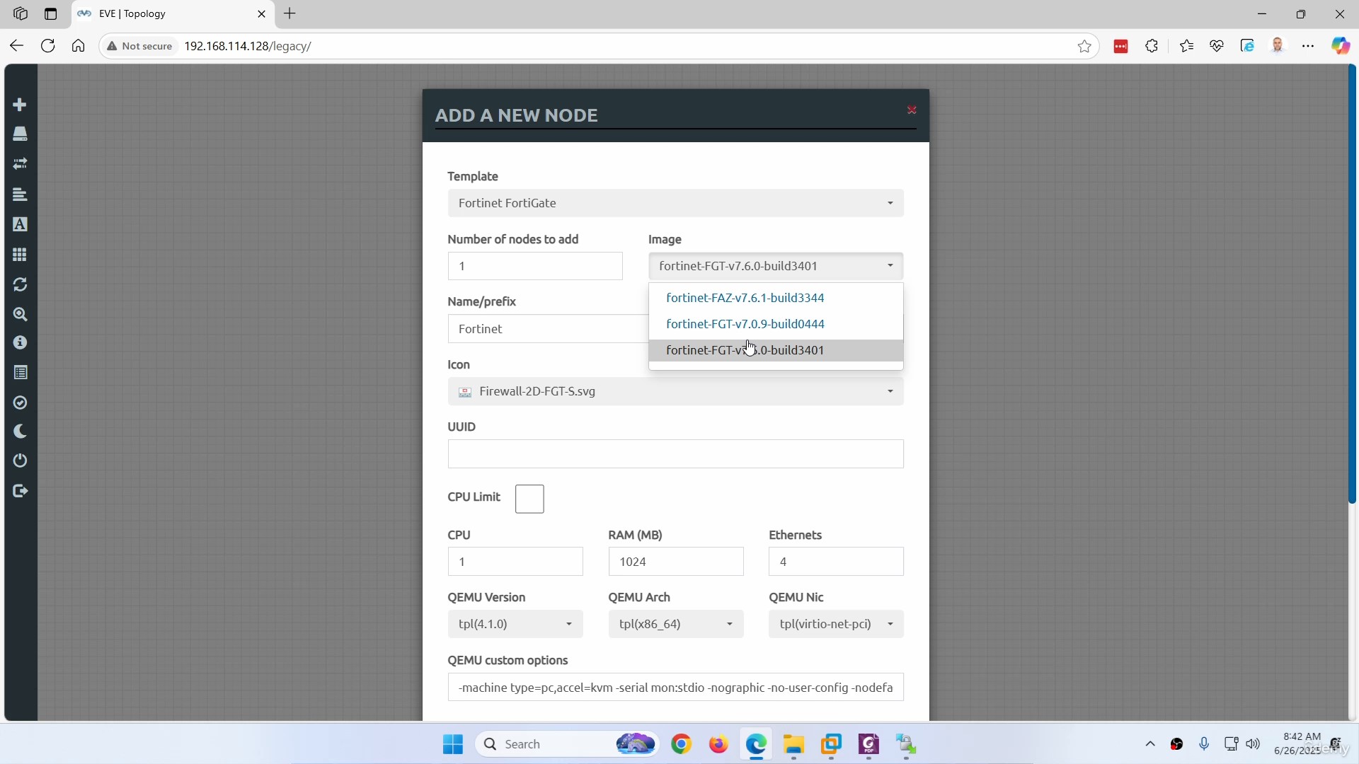This screenshot has width=1359, height=764.
Task: Click the RAM (MB) input field
Action: (676, 562)
